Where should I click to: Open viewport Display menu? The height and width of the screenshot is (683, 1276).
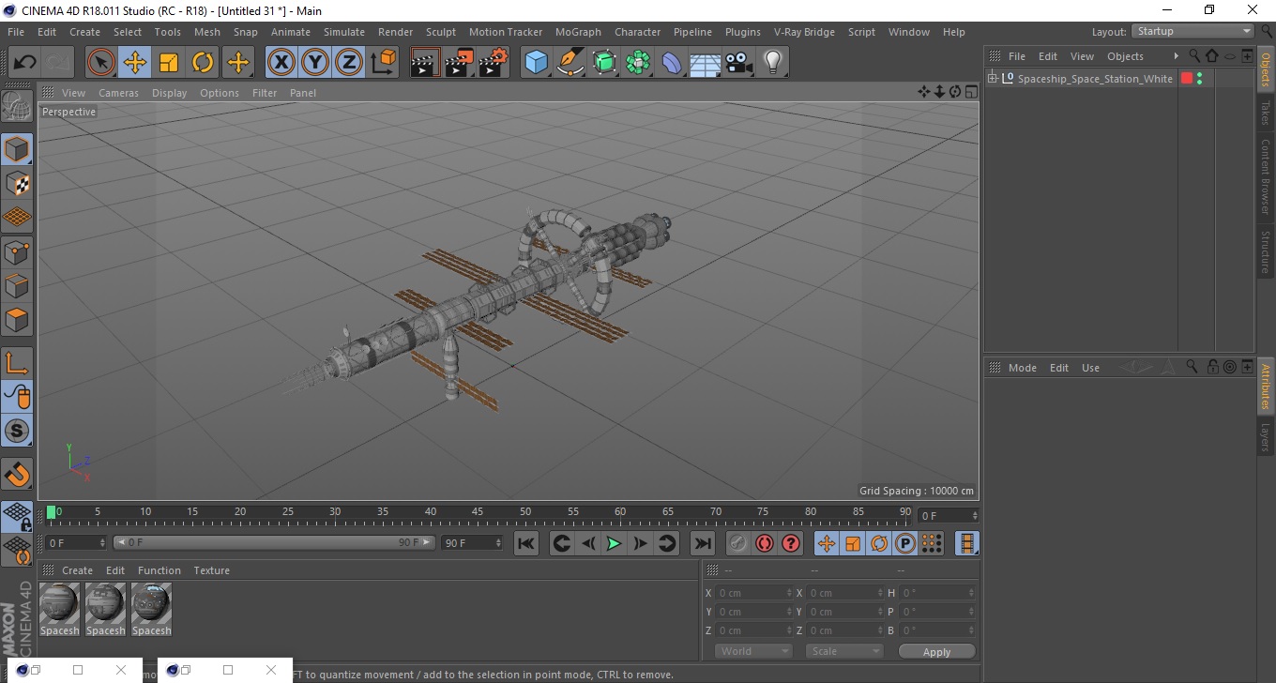[169, 93]
